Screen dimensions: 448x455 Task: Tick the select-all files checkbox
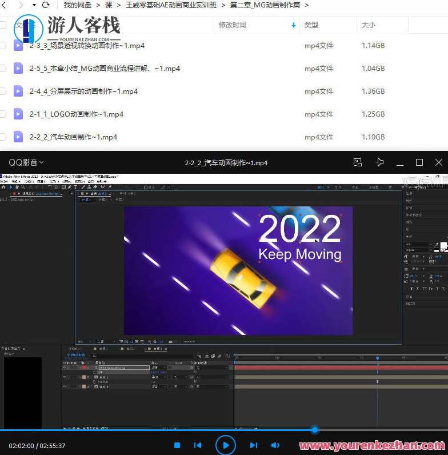click(3, 25)
